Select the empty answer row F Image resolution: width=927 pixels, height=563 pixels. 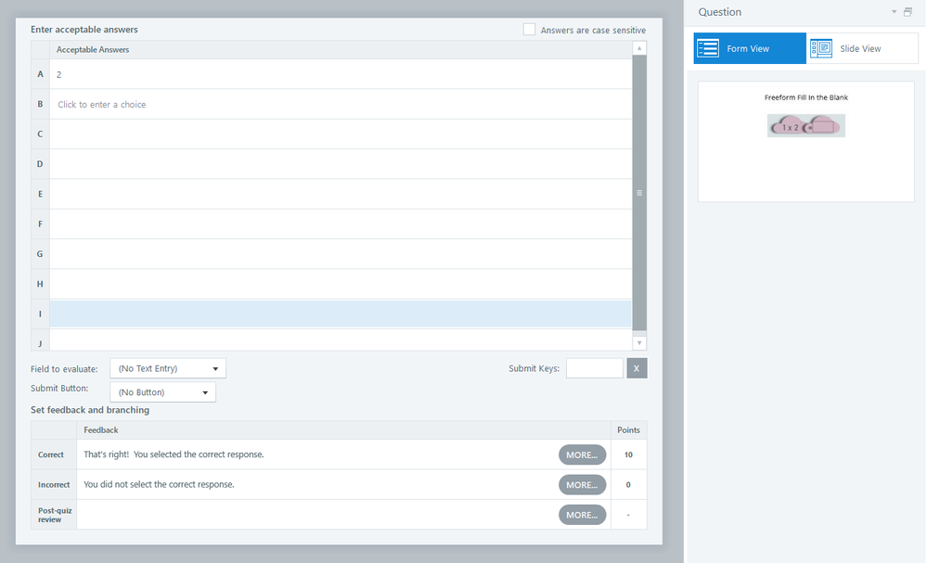pyautogui.click(x=341, y=224)
